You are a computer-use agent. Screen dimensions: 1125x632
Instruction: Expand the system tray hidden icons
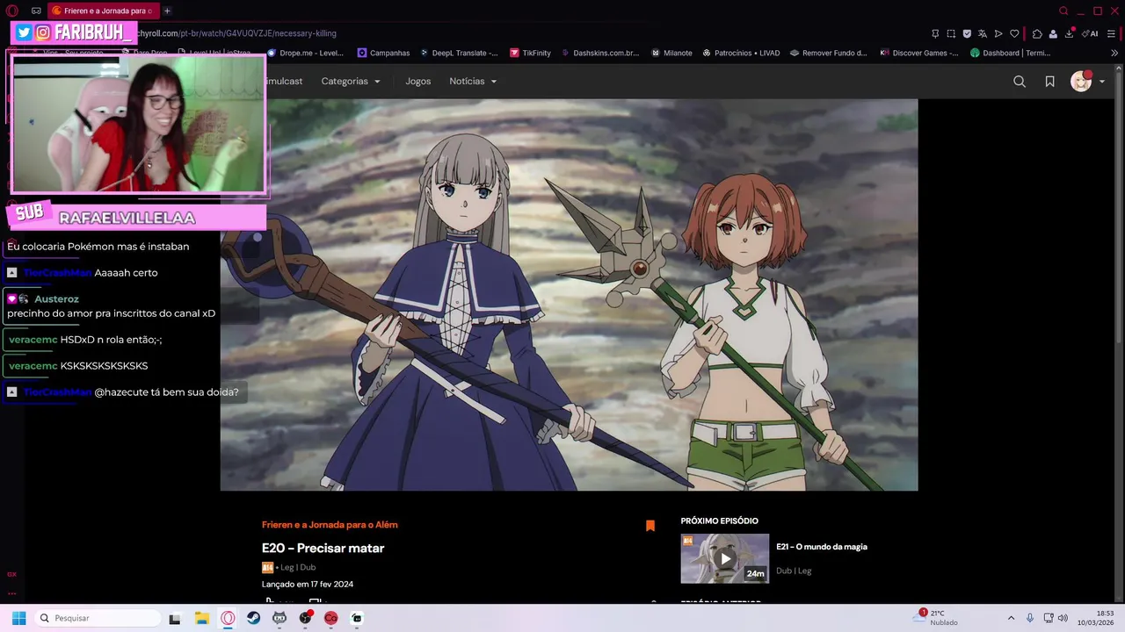(1011, 618)
